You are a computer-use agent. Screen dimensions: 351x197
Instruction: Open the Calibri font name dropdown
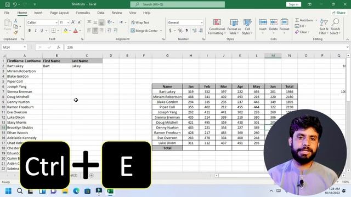click(56, 22)
